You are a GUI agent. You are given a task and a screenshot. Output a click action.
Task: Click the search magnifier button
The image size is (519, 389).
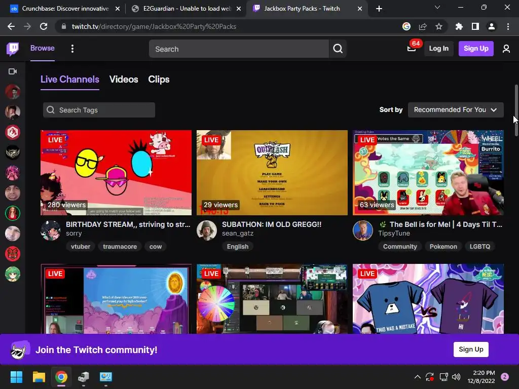pyautogui.click(x=338, y=49)
